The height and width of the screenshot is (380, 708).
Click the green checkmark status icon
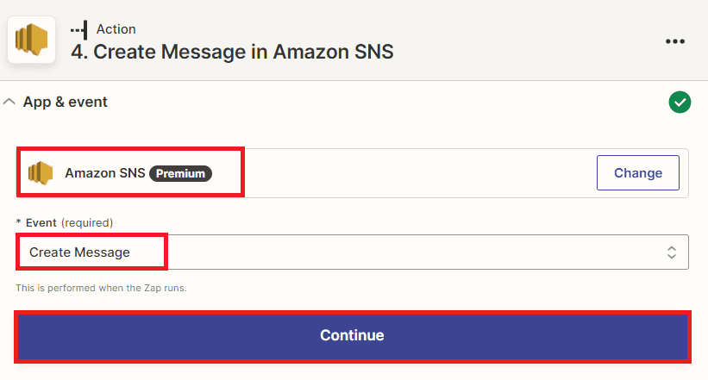(x=680, y=103)
